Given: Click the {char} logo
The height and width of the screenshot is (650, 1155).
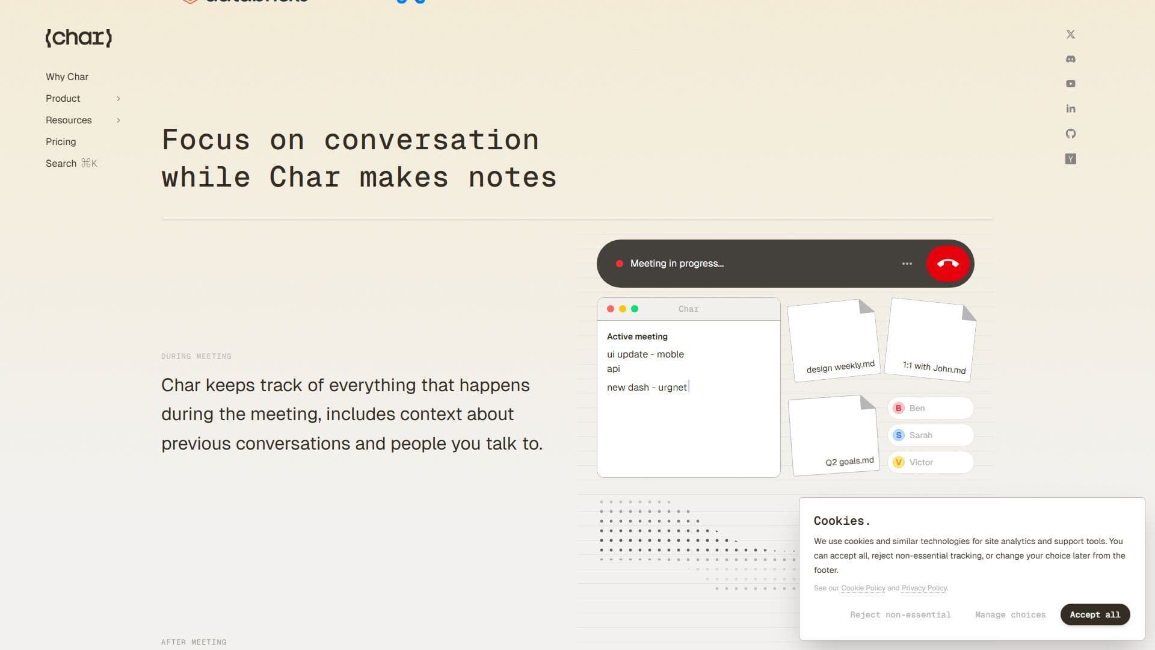Looking at the screenshot, I should point(79,37).
